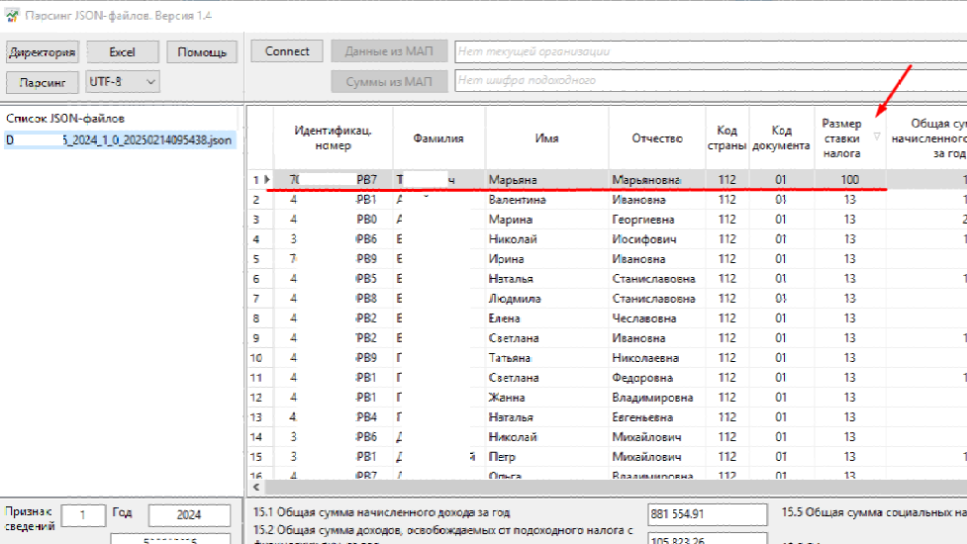Viewport: 967px width, 544px height.
Task: Open Помощь help button
Action: 202,52
